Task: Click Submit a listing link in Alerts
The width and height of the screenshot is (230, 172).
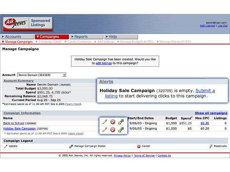Action: click(205, 91)
